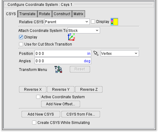Screen dimensions: 158x132
Task: Uncheck the Display checkbox under Attach
Action: 21,37
